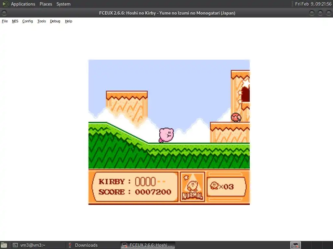Click the clock showing Fri Feb 9
The height and width of the screenshot is (249, 333).
click(x=313, y=4)
